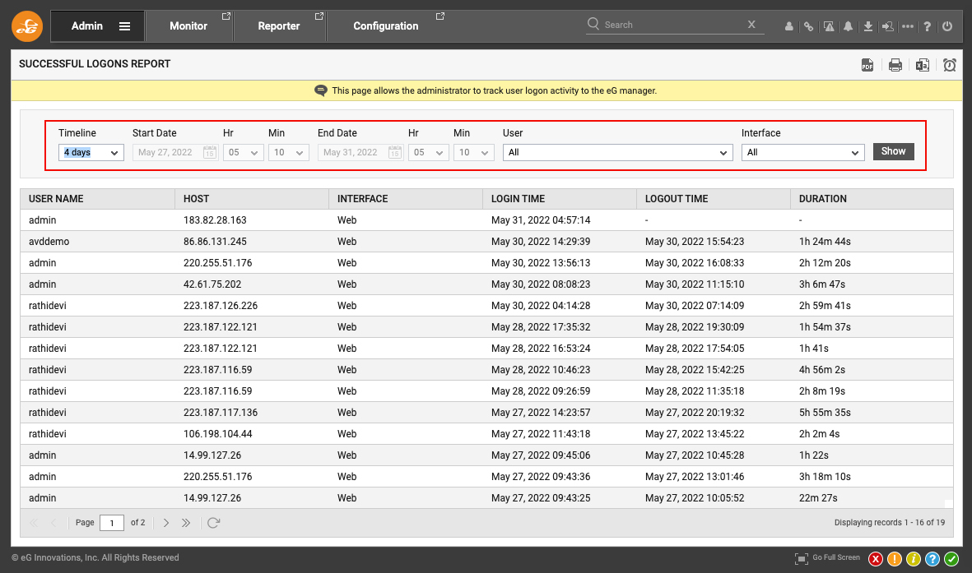Image resolution: width=972 pixels, height=573 pixels.
Task: Expand the Interface dropdown
Action: pyautogui.click(x=802, y=152)
